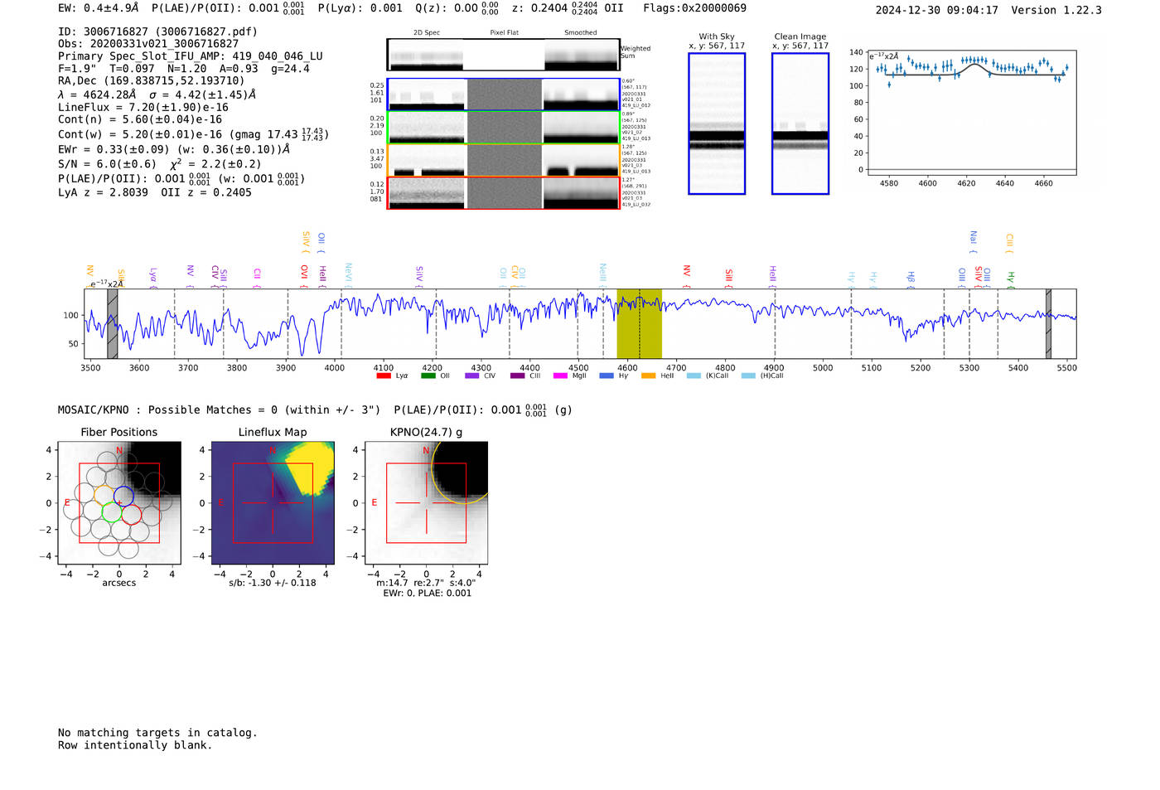Click the 'm:14.7 re:2.7" s:4.0"' caption
Viewport: 1160px width, 790px height.
426,583
